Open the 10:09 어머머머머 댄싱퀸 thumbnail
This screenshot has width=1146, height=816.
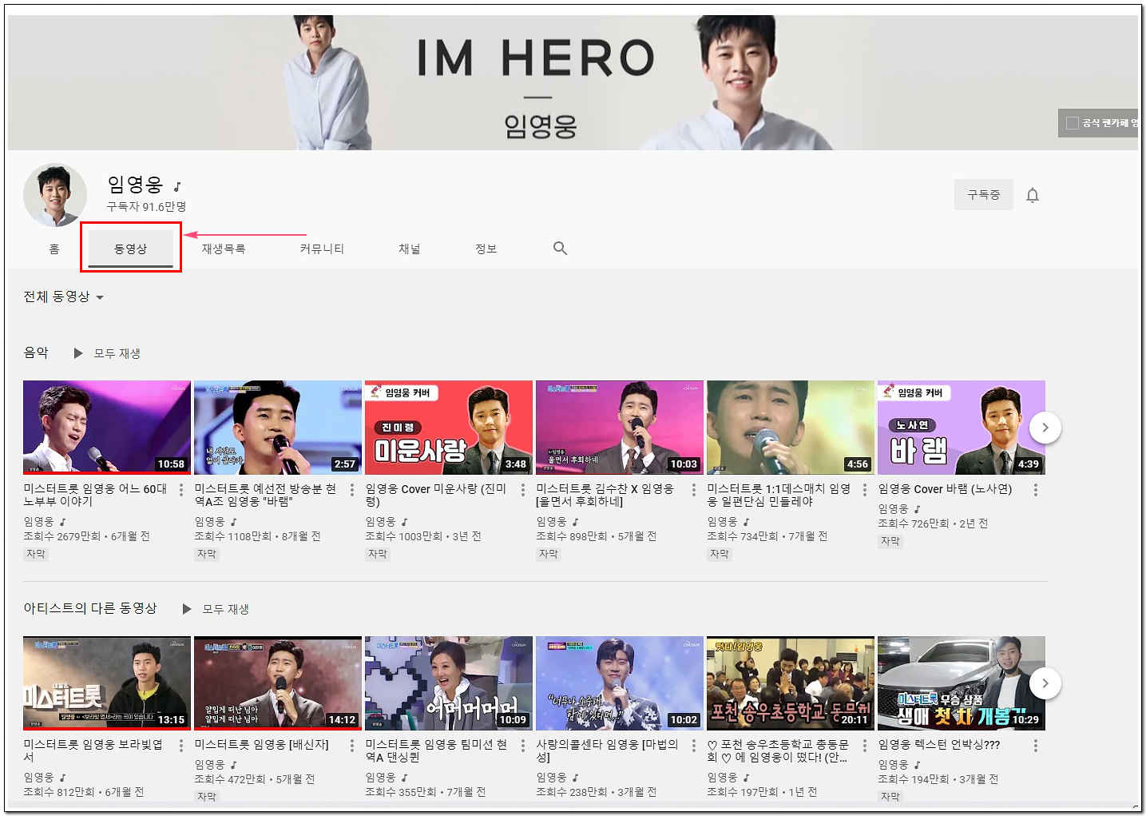(449, 683)
